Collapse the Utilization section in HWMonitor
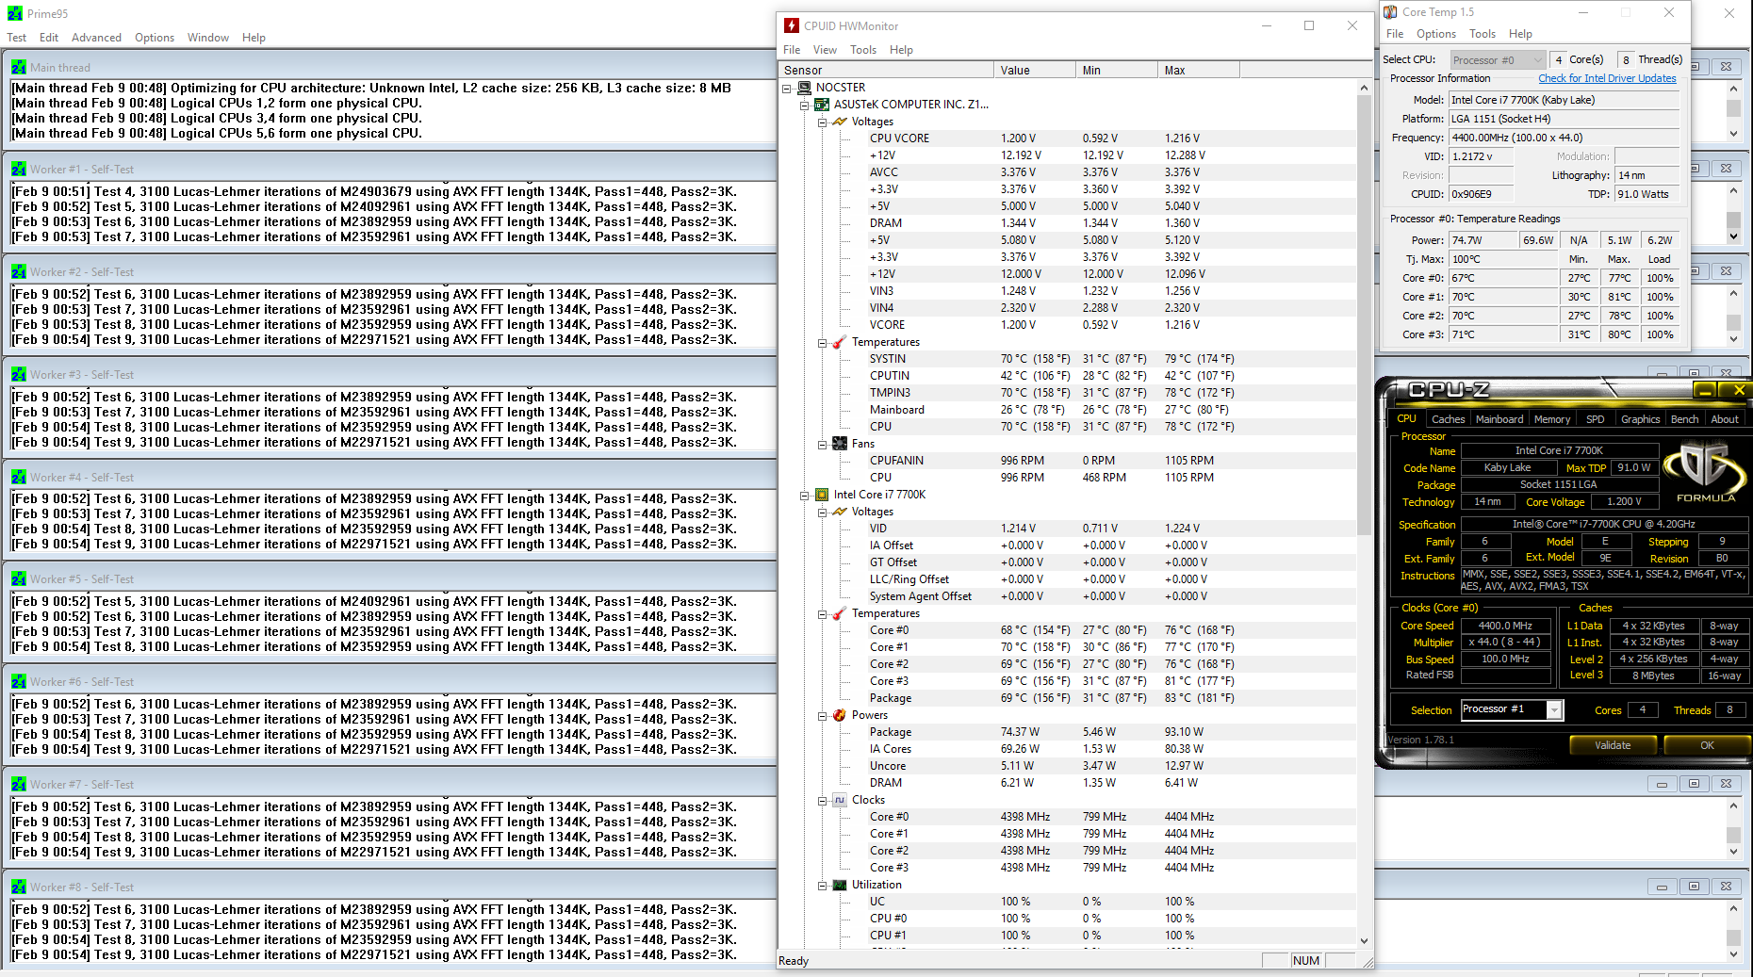 822,885
